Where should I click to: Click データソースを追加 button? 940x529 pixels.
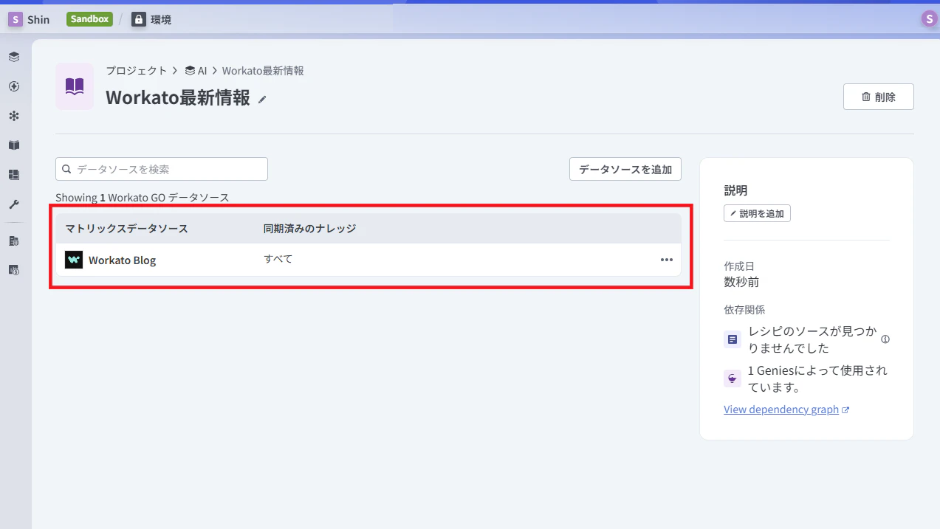tap(625, 169)
